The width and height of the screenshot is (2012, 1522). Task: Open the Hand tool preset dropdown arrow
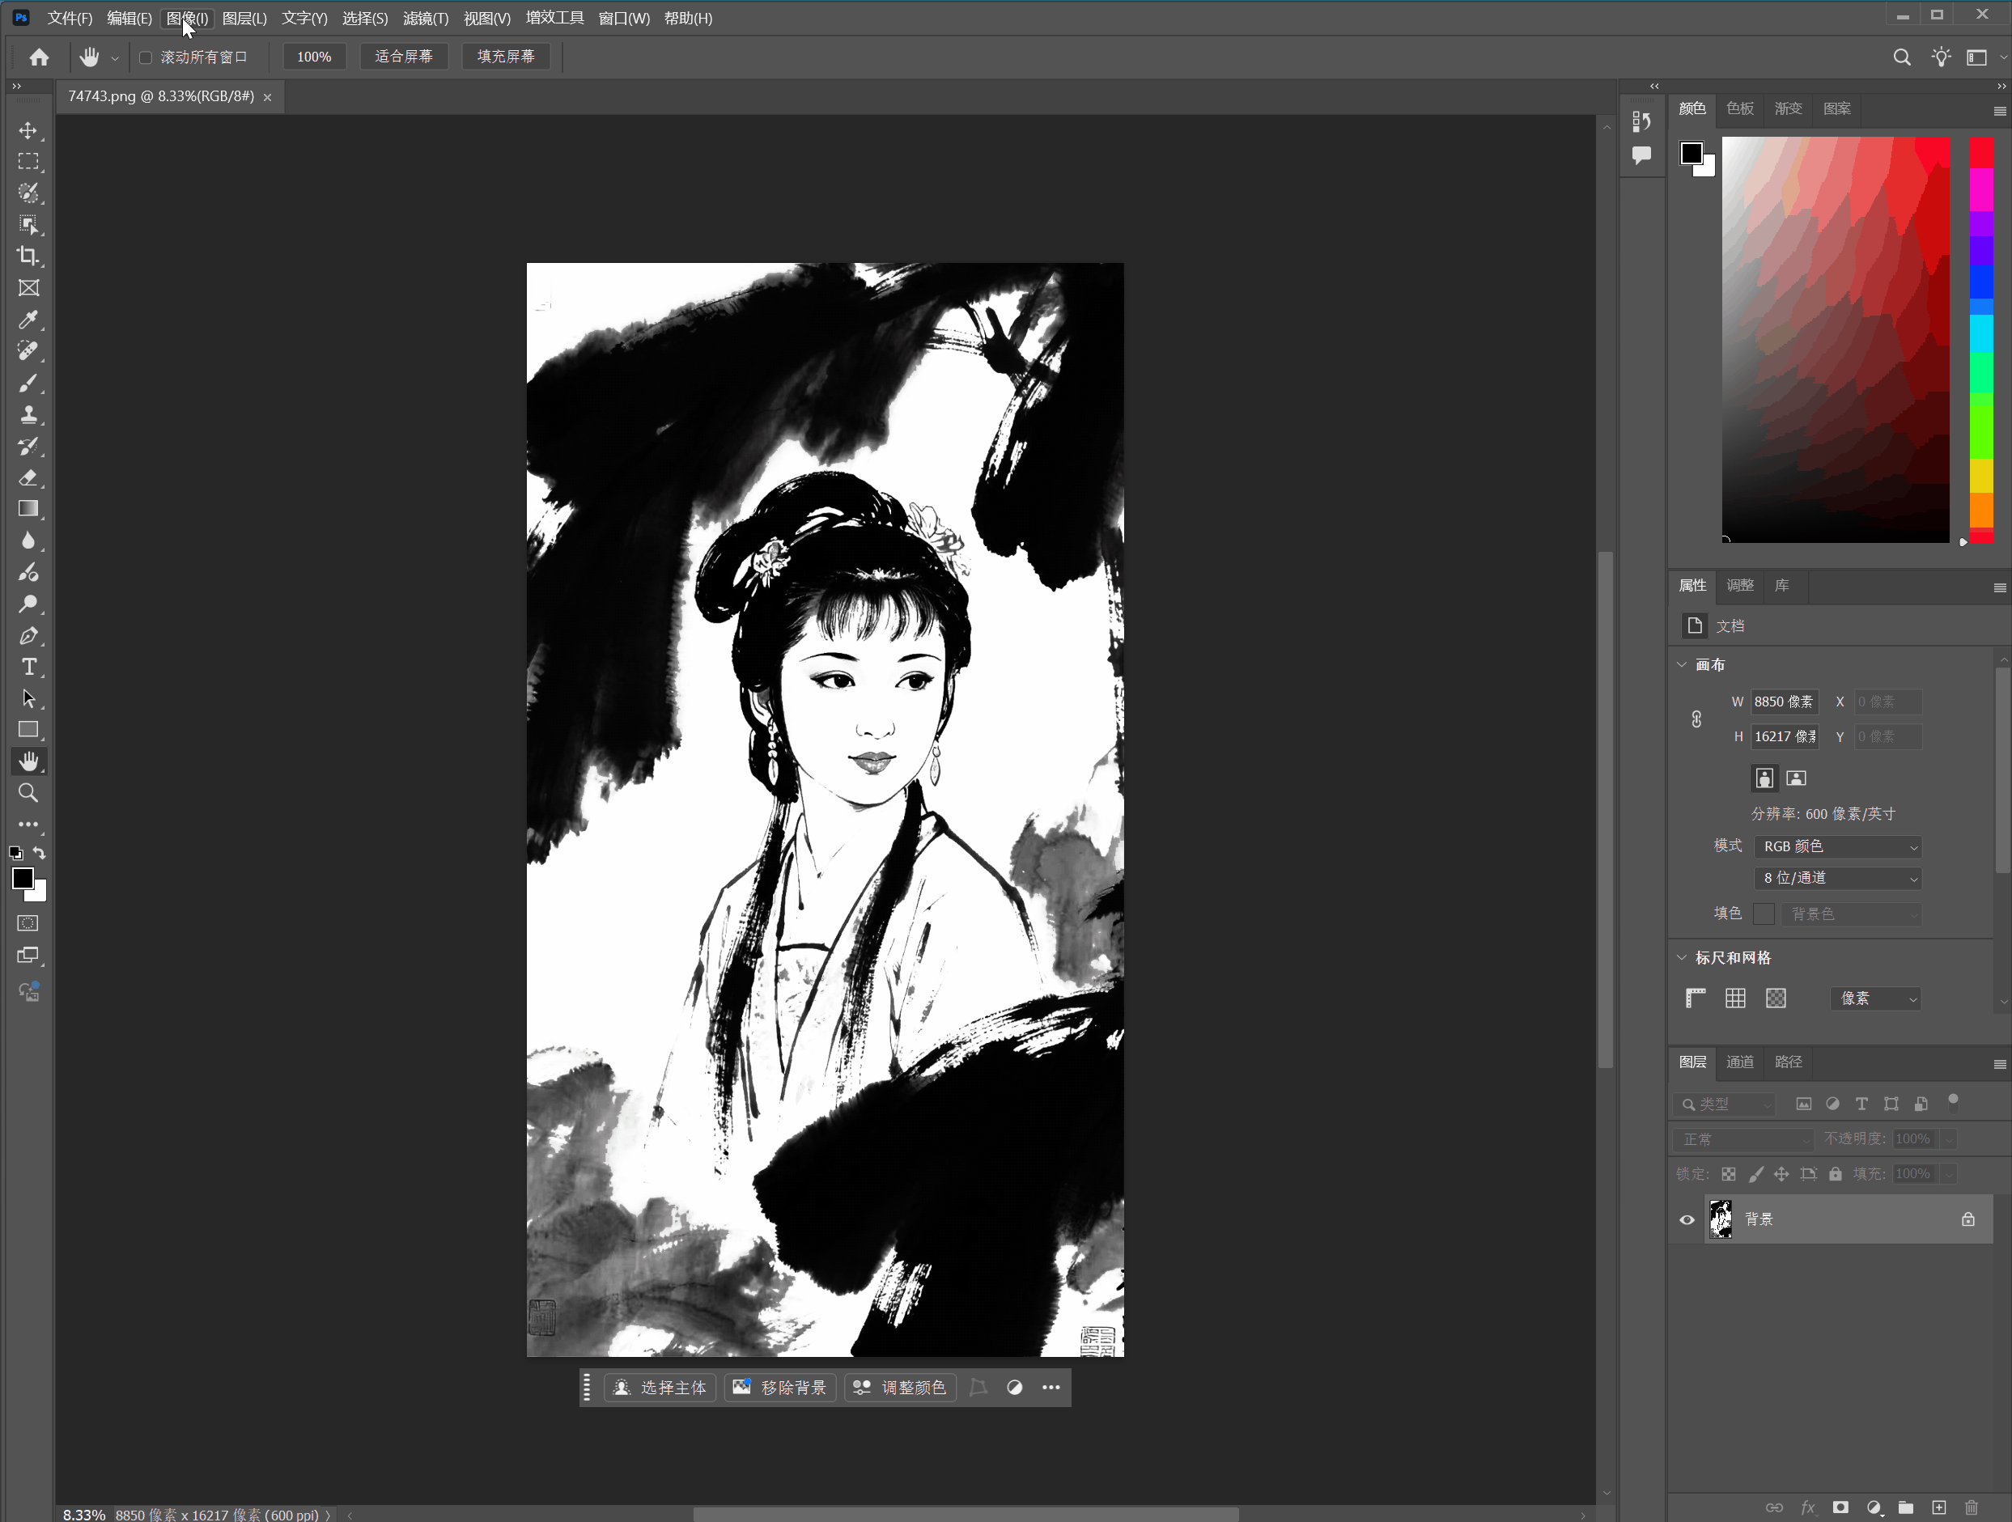(x=115, y=58)
